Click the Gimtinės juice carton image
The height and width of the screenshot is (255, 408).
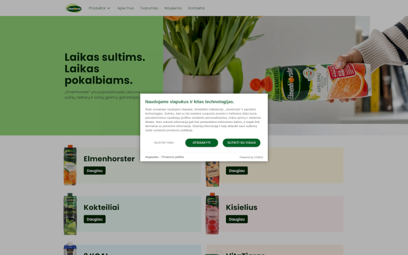click(x=212, y=174)
